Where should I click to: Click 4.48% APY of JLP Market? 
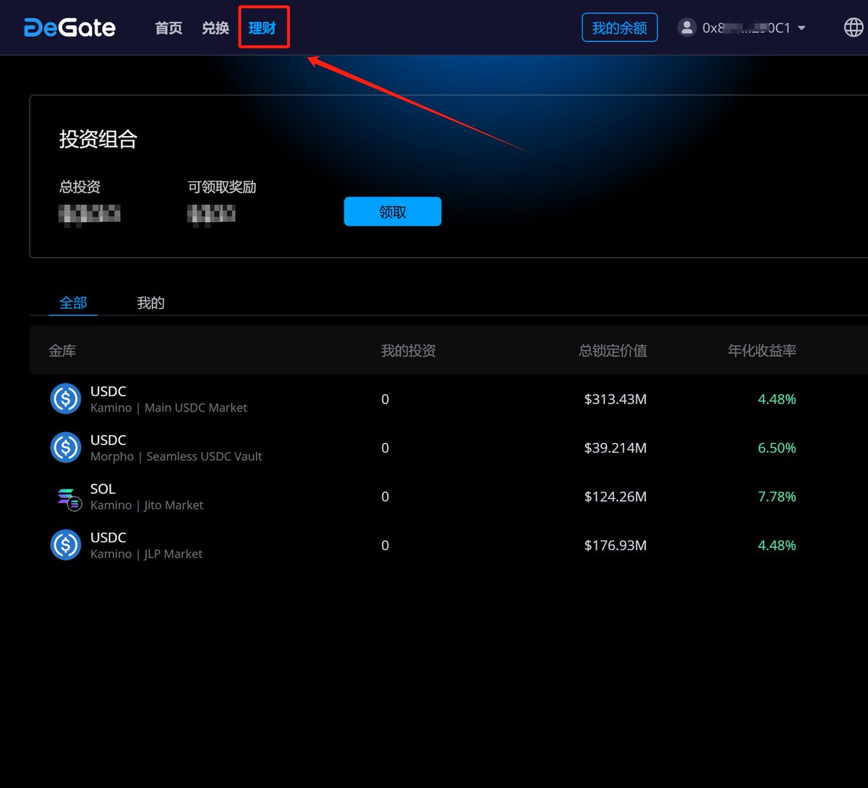(777, 545)
